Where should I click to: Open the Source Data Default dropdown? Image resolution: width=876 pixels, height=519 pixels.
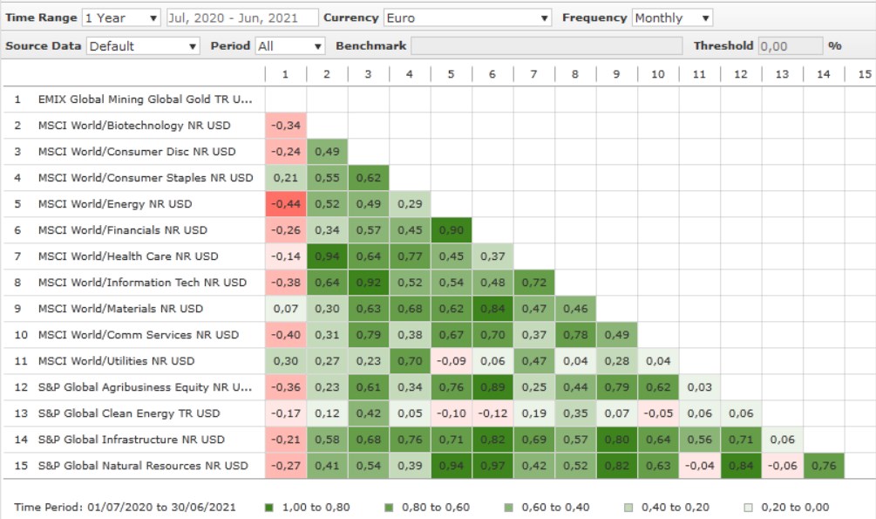click(144, 46)
